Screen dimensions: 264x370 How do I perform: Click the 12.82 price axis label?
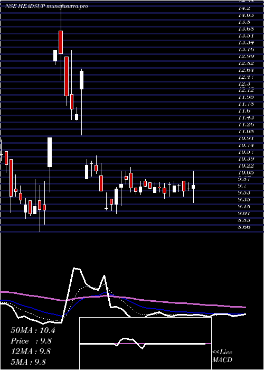246,63
